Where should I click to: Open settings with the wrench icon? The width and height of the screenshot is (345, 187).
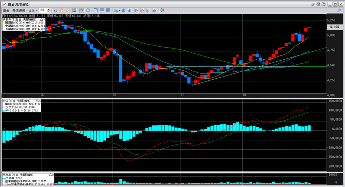pyautogui.click(x=319, y=4)
